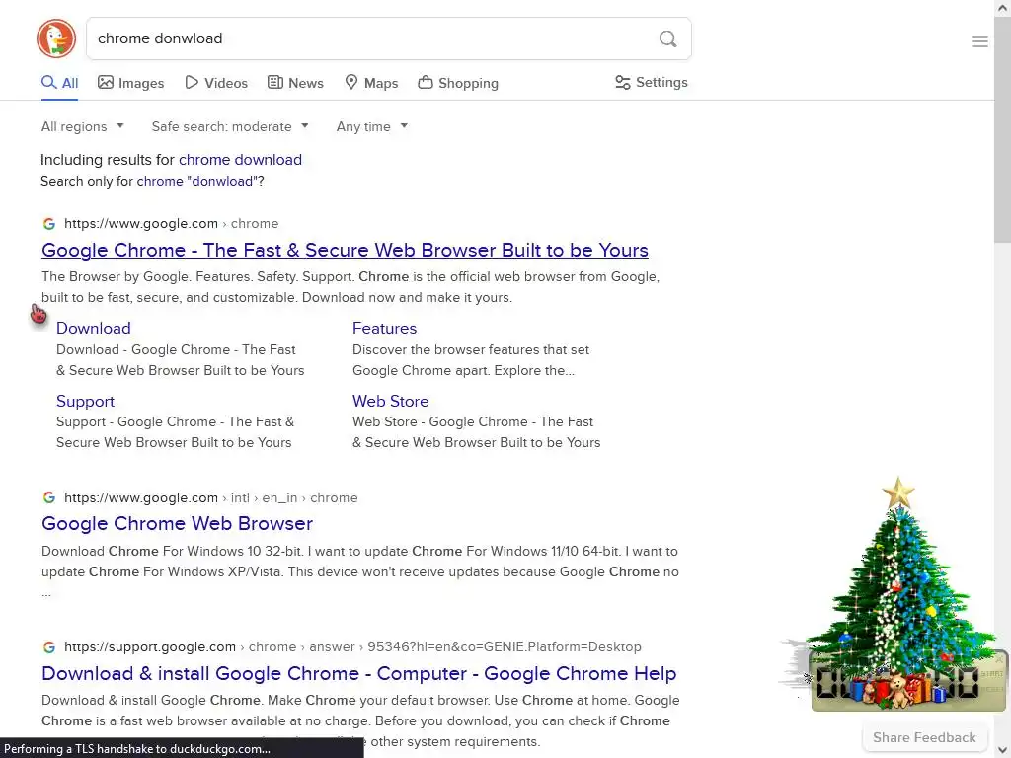Expand the Any time filter dropdown
This screenshot has width=1011, height=758.
[x=372, y=127]
